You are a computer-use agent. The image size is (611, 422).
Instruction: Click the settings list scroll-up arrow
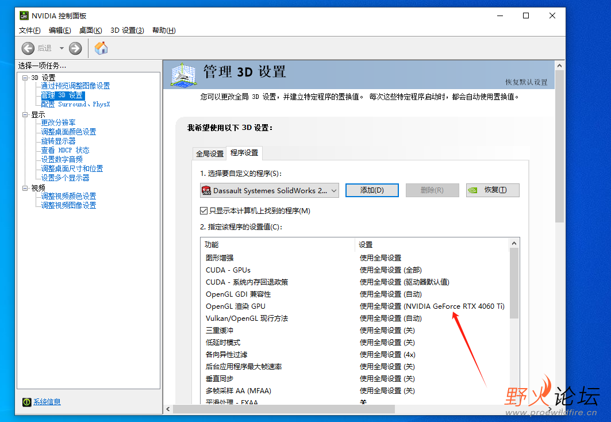514,243
